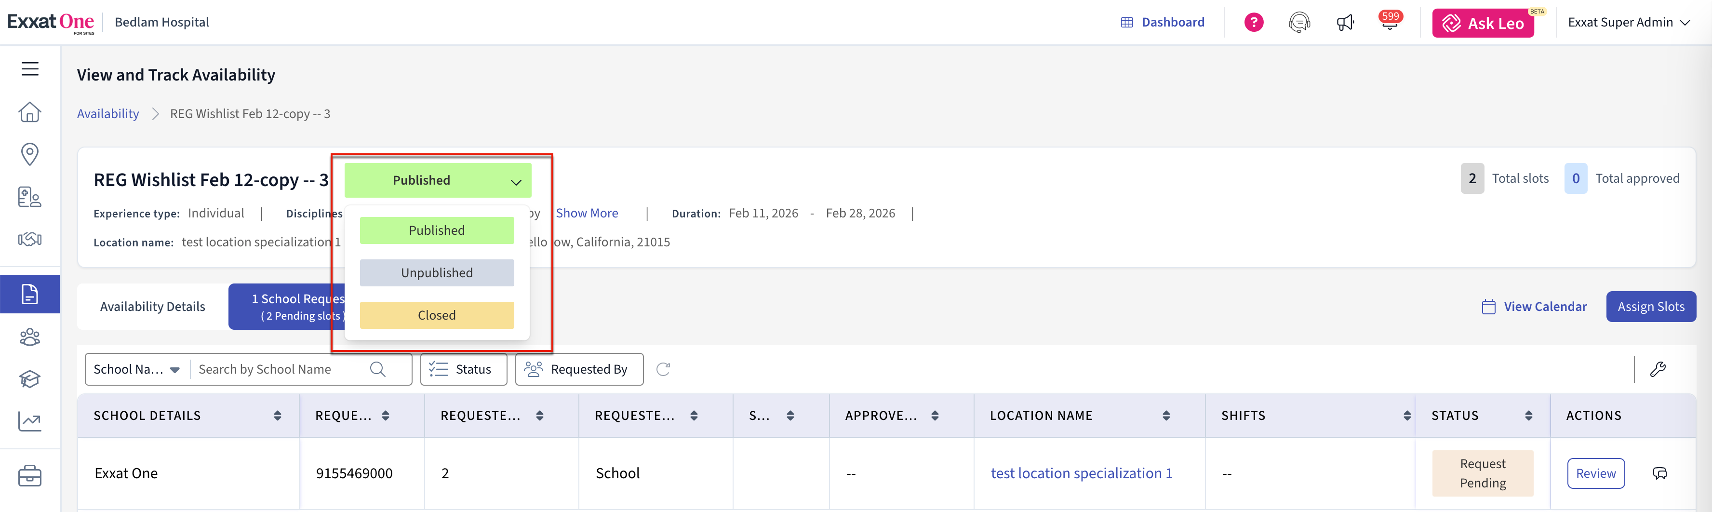This screenshot has width=1712, height=512.
Task: Go to Home via sidebar house icon
Action: [x=30, y=112]
